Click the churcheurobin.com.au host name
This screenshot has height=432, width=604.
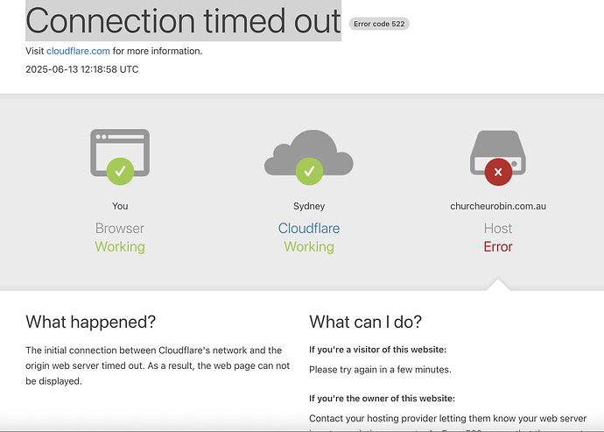(498, 206)
